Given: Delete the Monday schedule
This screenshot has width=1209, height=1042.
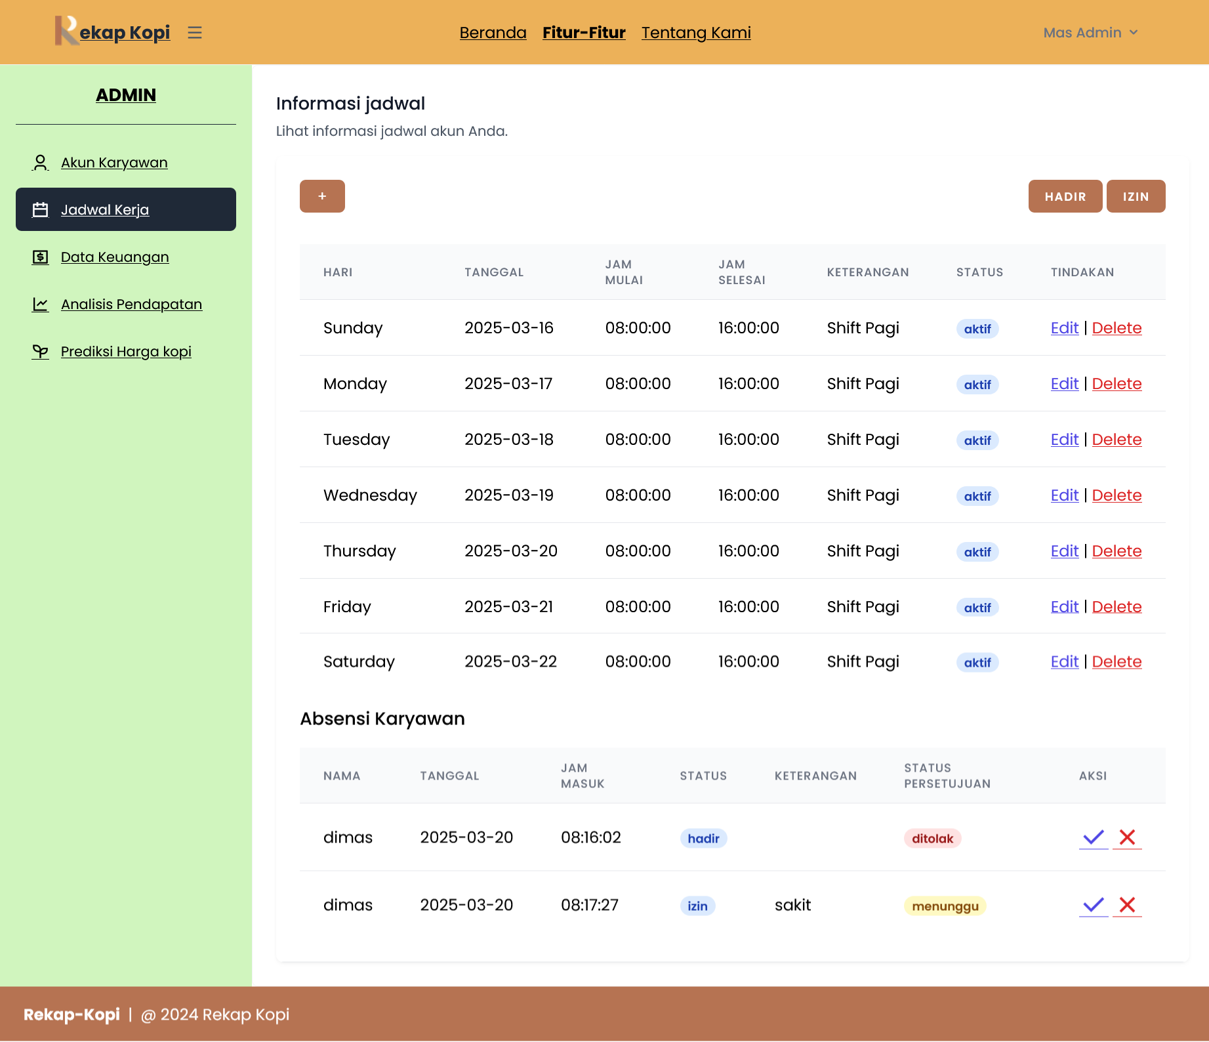Looking at the screenshot, I should coord(1117,383).
